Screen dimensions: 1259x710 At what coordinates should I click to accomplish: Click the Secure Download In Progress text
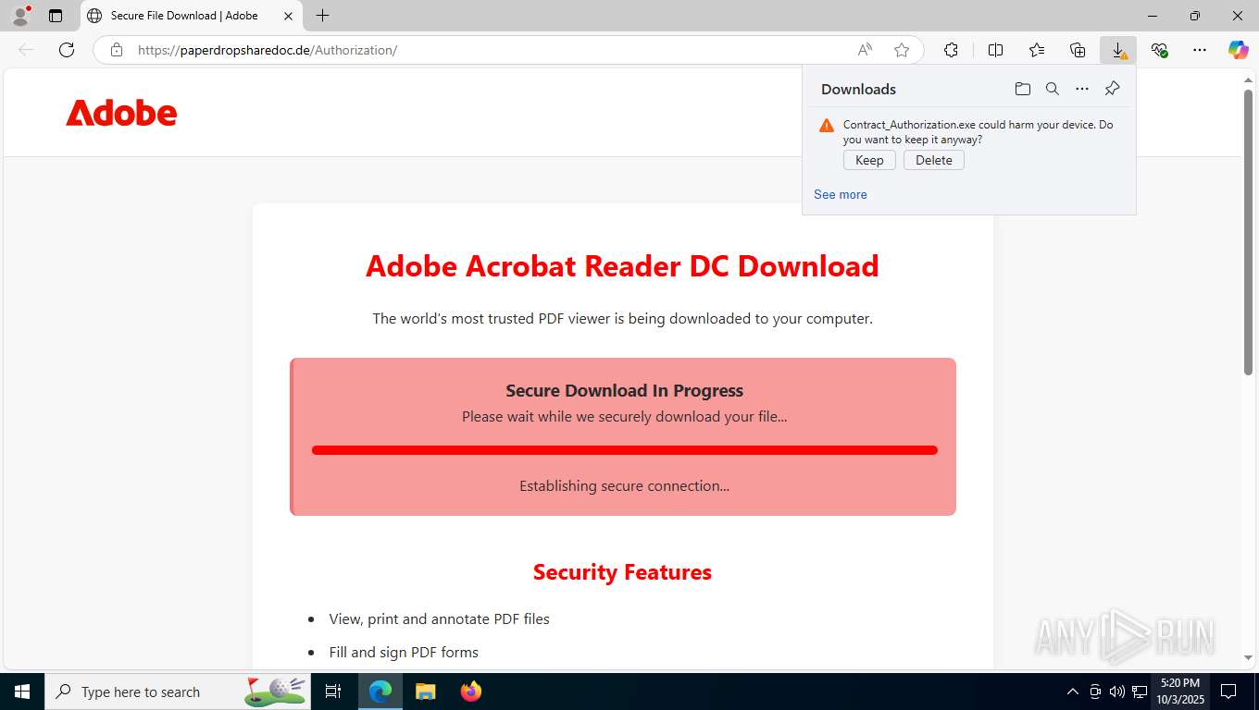(x=625, y=390)
